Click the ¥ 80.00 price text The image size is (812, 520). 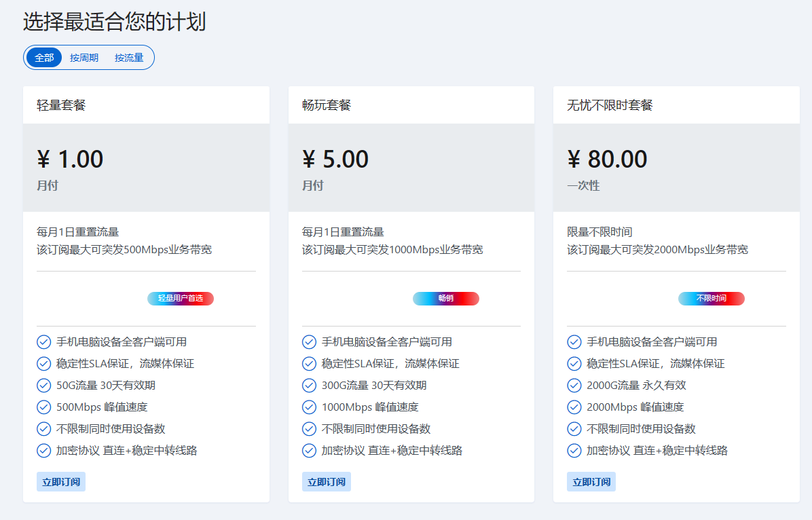tap(607, 160)
